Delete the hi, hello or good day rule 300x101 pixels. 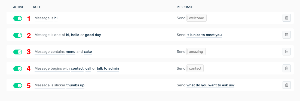pos(287,35)
